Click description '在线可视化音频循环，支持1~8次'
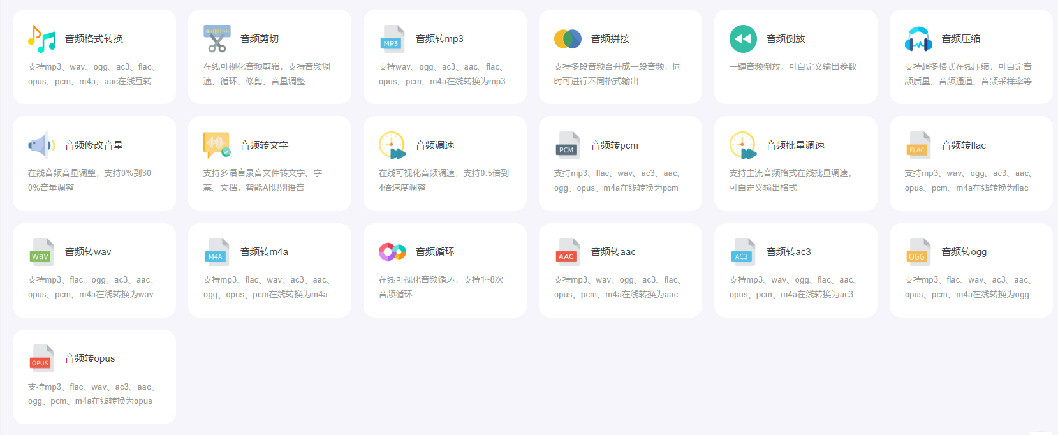 (x=441, y=279)
